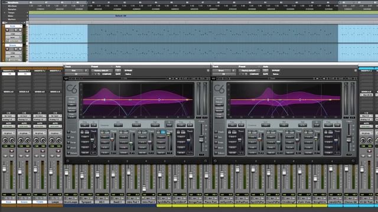Click the Gain master arrow in Kick plugin

coord(69,137)
